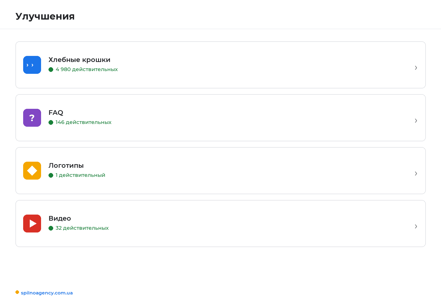The image size is (441, 303).
Task: Open the FAQ report title
Action: 56,113
